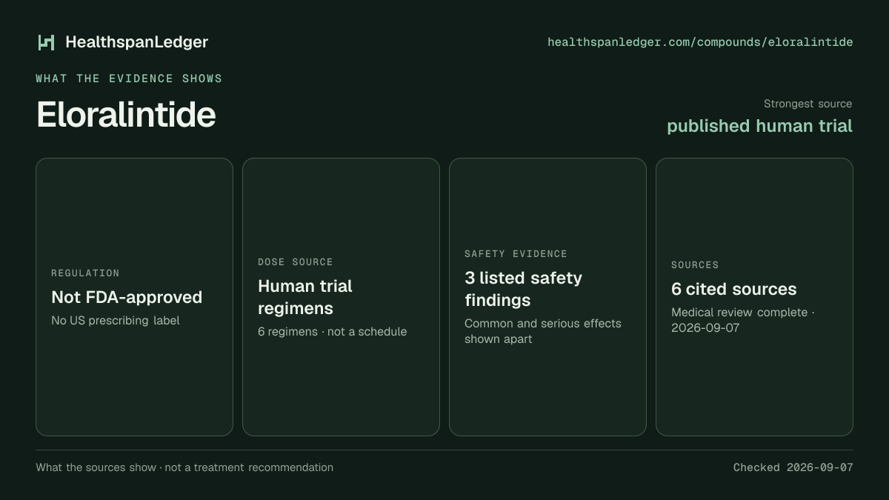
Task: Click the 'Strongest source' label
Action: 808,104
